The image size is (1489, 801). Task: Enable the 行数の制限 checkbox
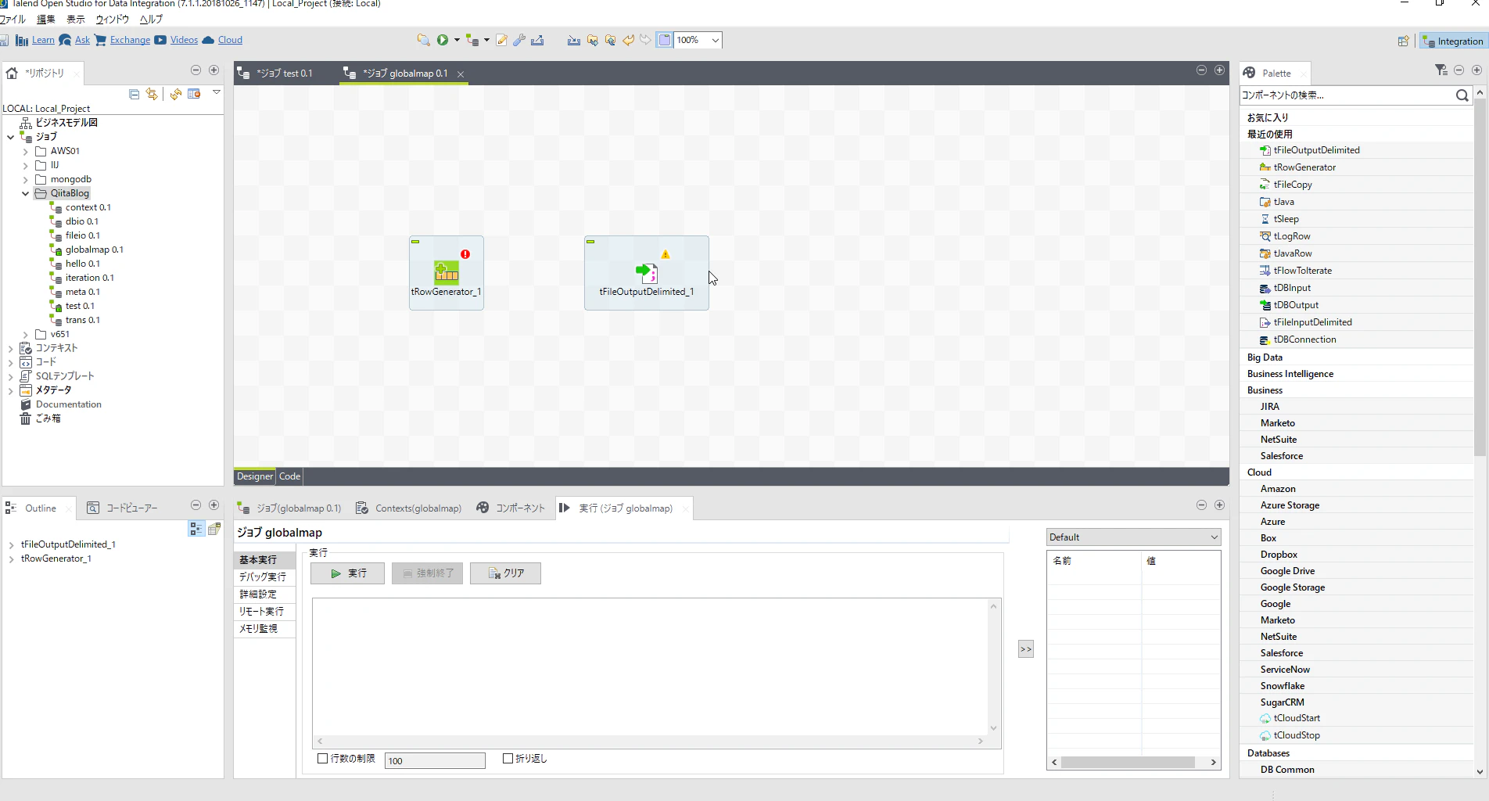pyautogui.click(x=322, y=759)
